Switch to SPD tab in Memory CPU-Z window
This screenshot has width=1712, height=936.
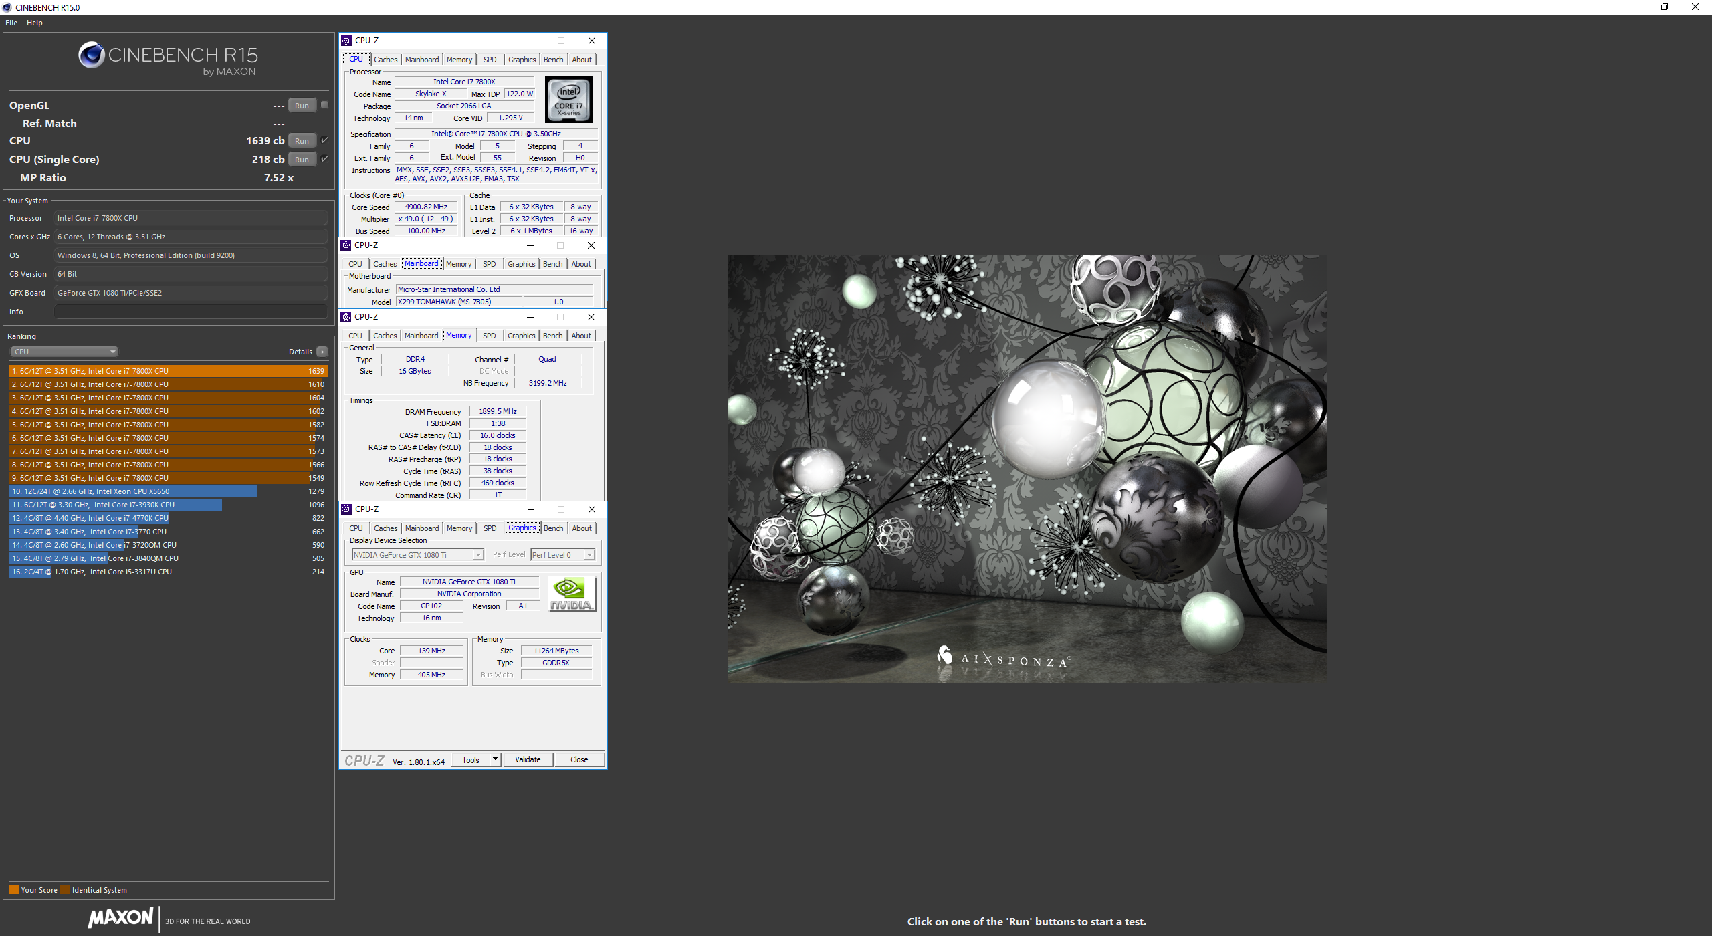coord(490,336)
